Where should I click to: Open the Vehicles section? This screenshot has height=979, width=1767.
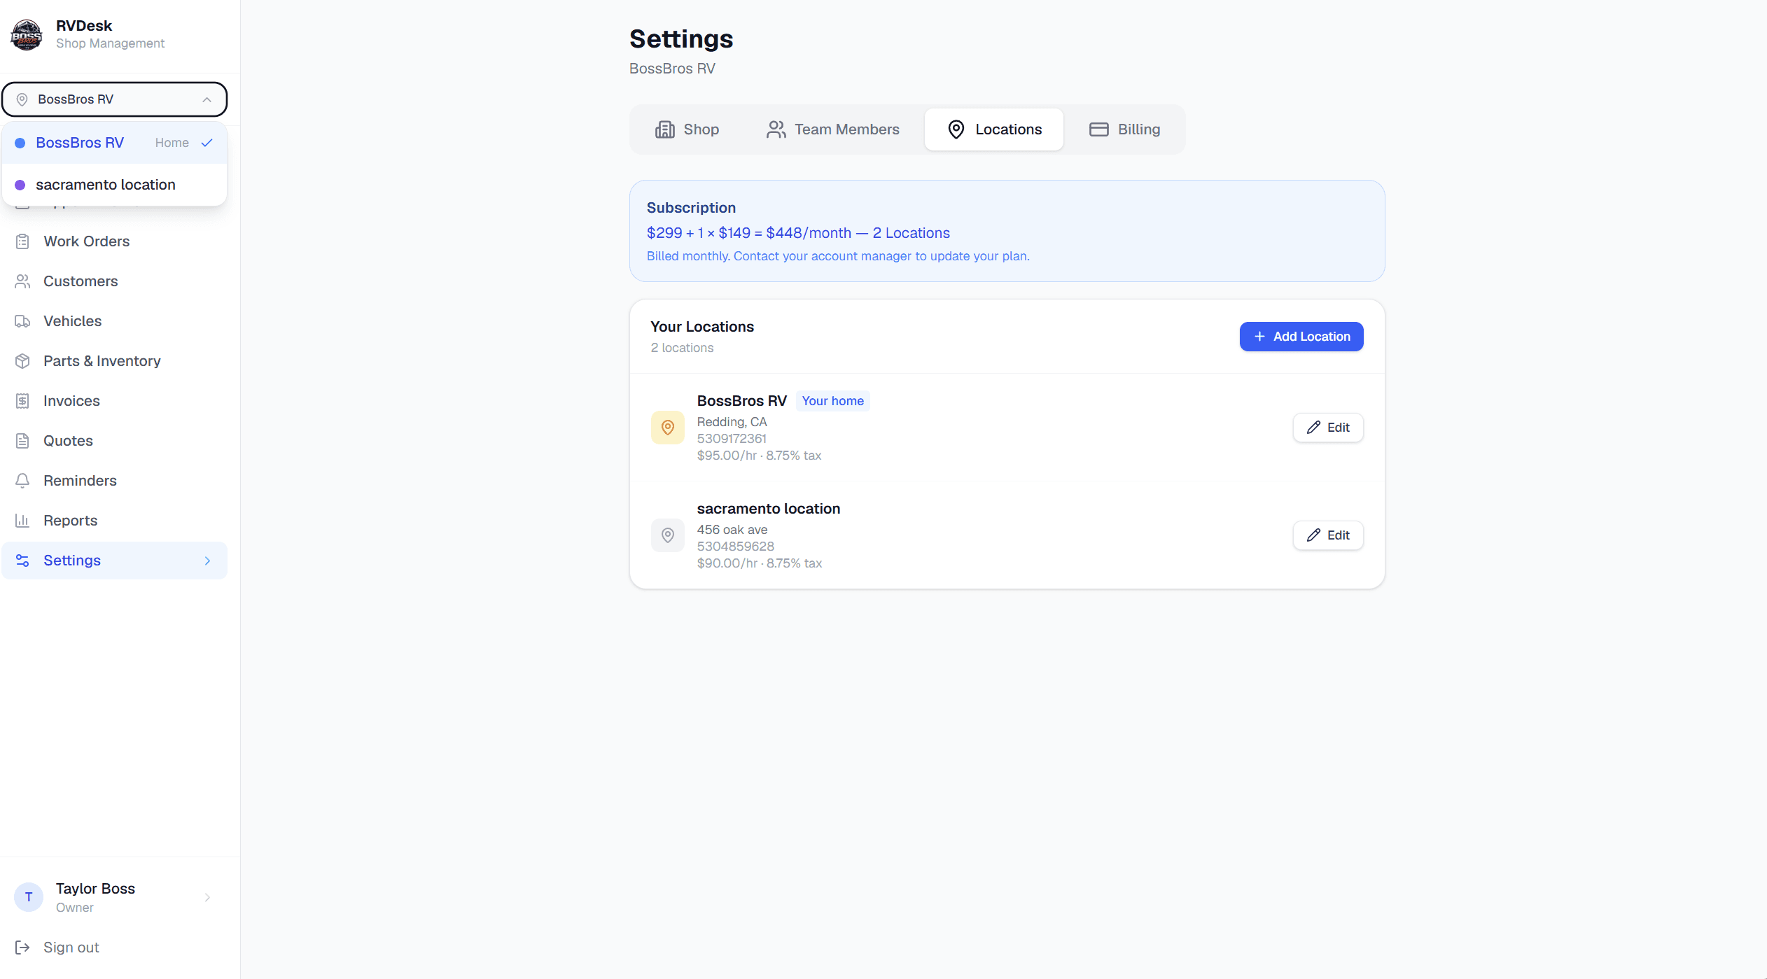pos(115,321)
